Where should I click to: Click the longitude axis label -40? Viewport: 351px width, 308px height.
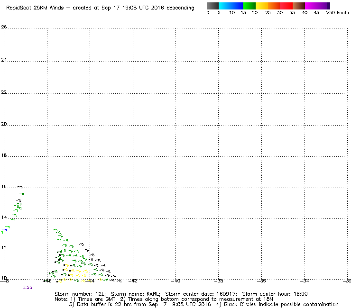tap(175, 281)
